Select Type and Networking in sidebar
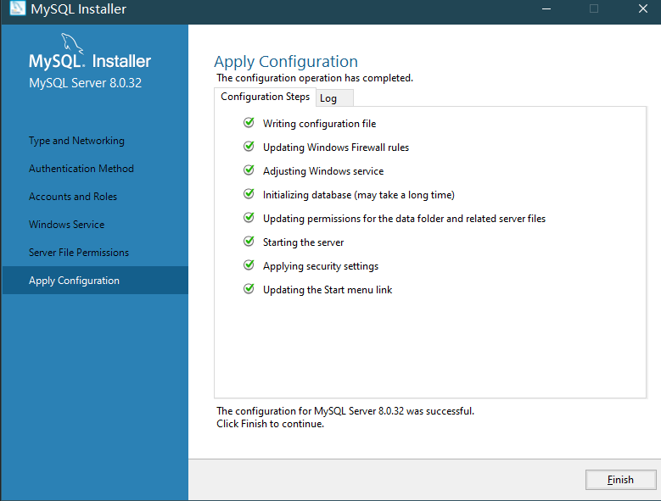Image resolution: width=661 pixels, height=501 pixels. pos(76,141)
